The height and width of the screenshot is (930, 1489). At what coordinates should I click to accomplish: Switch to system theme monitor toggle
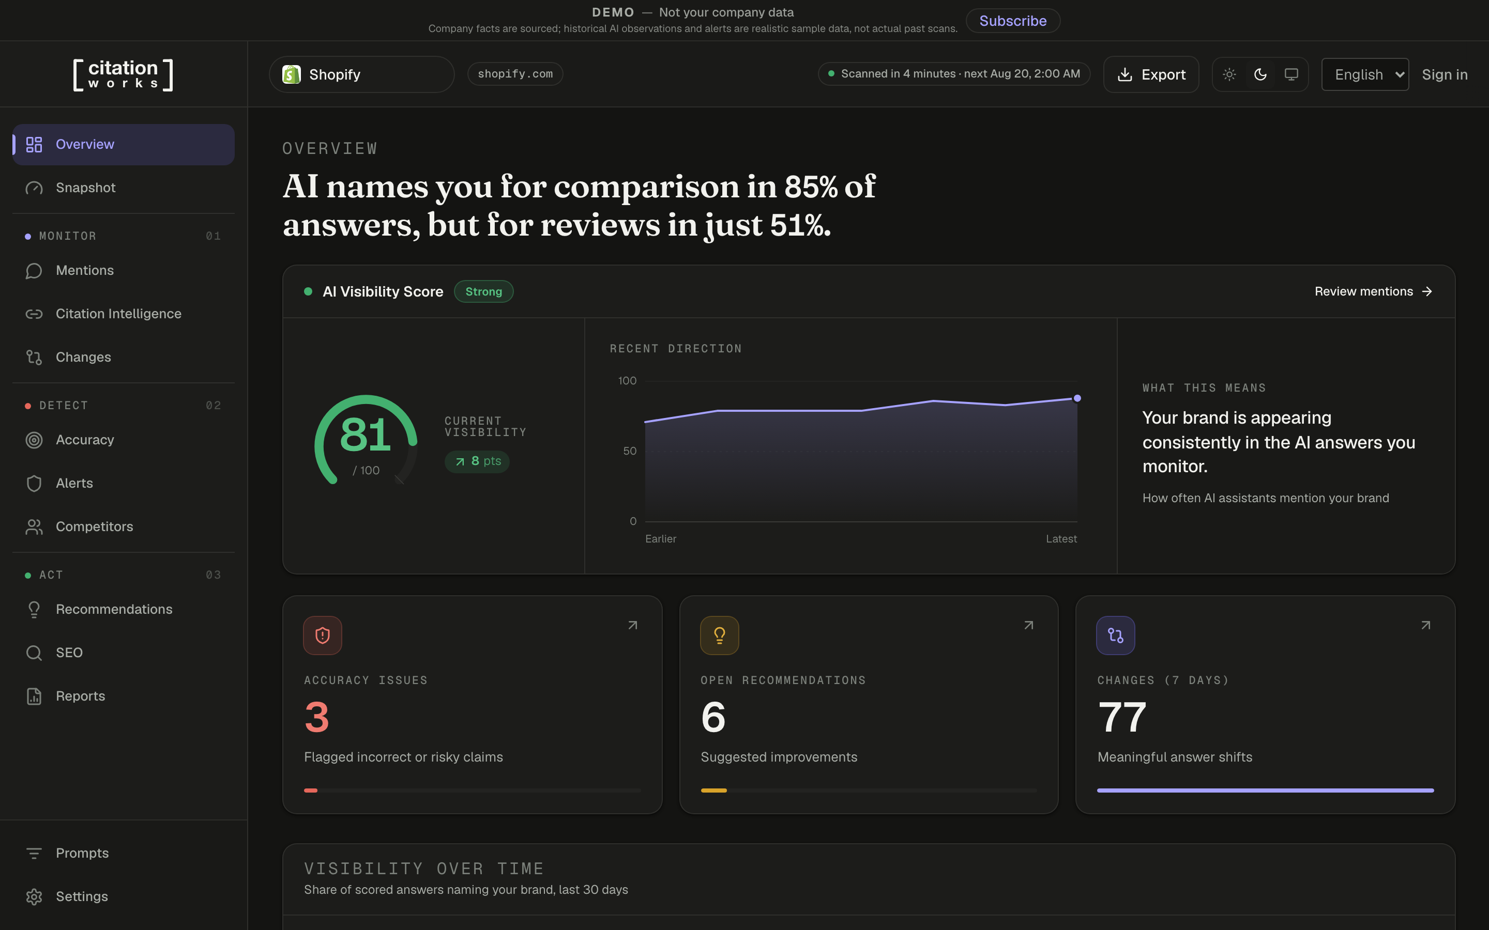tap(1291, 74)
